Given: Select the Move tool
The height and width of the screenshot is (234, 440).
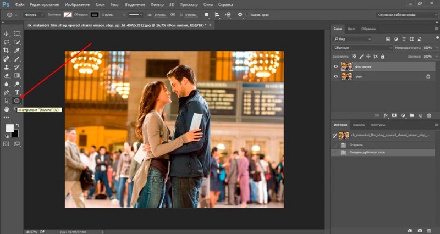Looking at the screenshot, I should (6, 34).
